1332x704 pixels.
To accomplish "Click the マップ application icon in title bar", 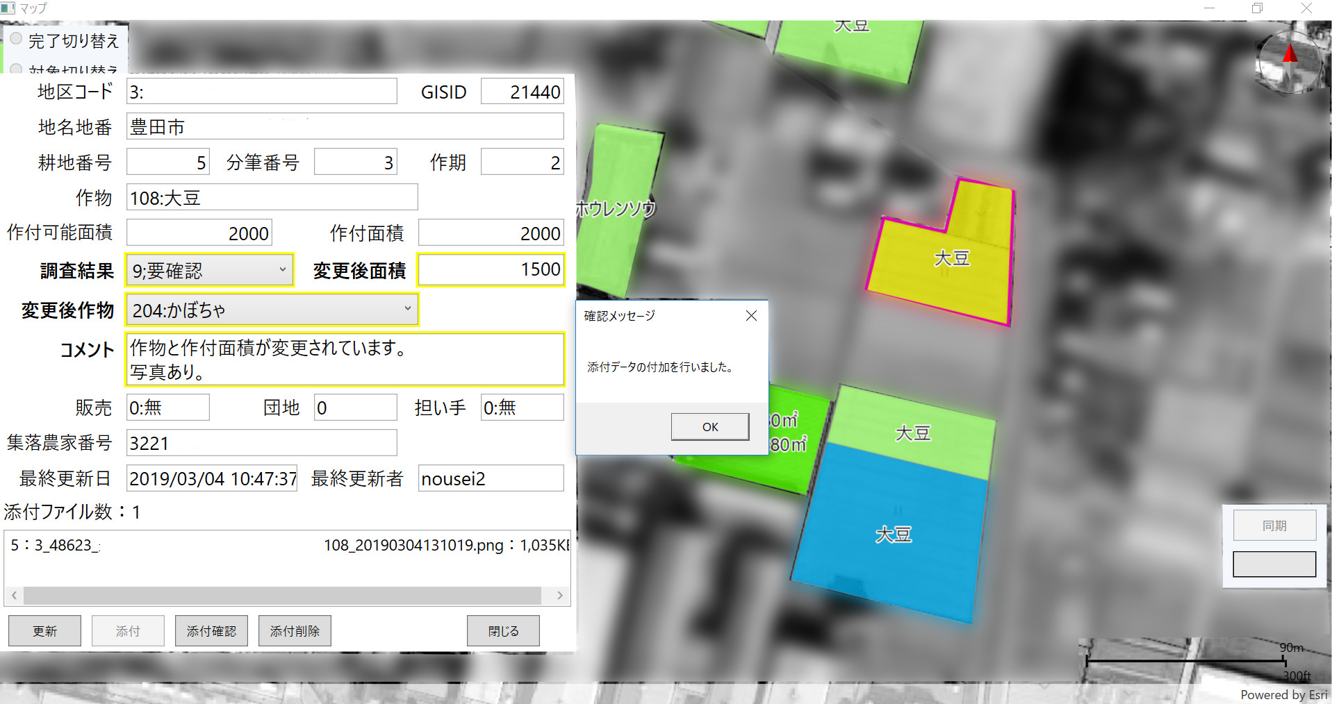I will 7,8.
